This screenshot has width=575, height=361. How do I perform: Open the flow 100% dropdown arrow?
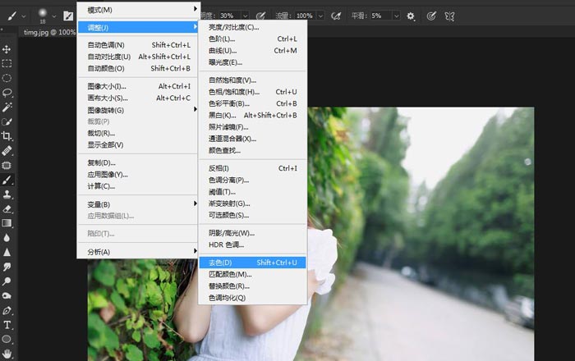[321, 16]
